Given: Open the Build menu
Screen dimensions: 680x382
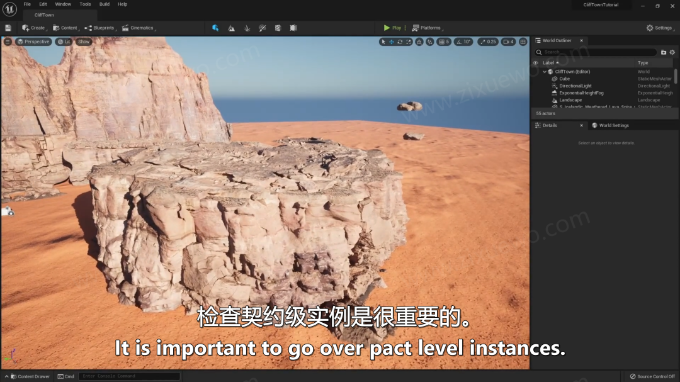Looking at the screenshot, I should (x=105, y=4).
